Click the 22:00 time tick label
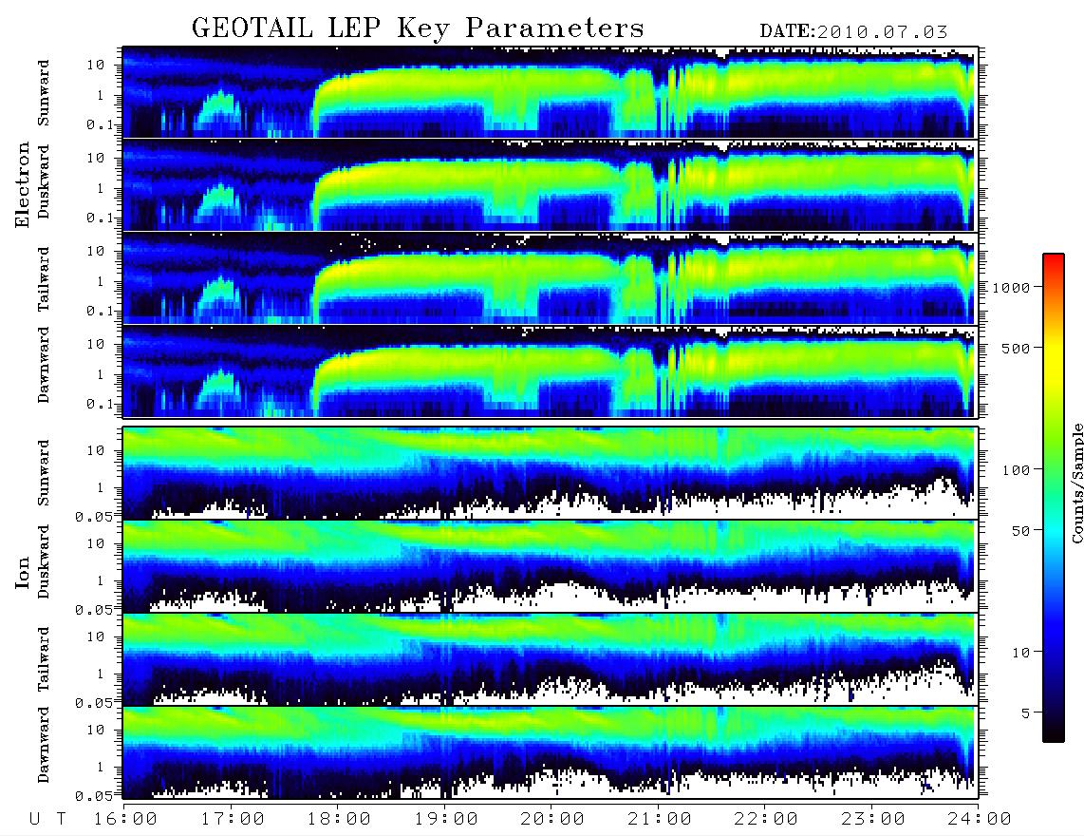Image resolution: width=1084 pixels, height=836 pixels. coord(766,819)
